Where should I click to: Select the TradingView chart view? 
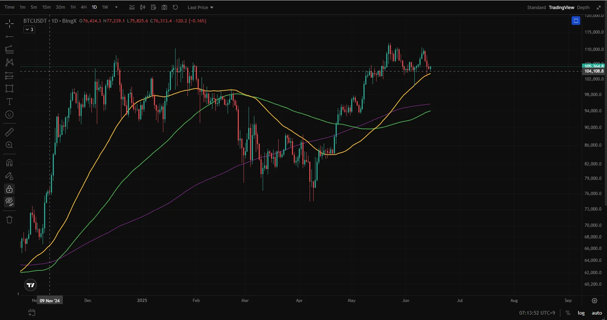pyautogui.click(x=561, y=7)
